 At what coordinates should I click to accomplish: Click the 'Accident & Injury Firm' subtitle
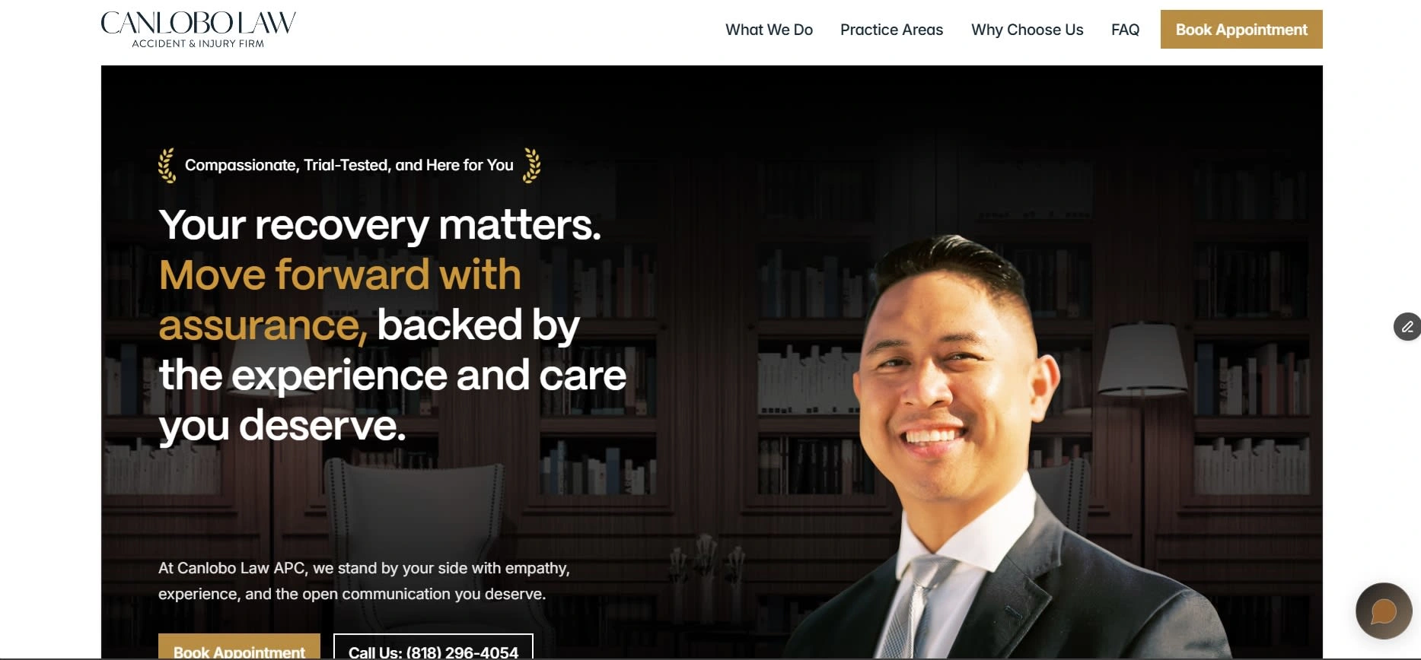coord(198,43)
